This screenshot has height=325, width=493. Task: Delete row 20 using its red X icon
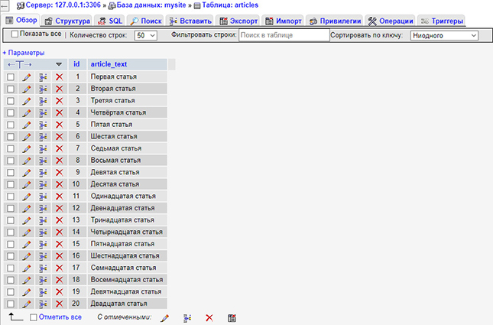59,304
